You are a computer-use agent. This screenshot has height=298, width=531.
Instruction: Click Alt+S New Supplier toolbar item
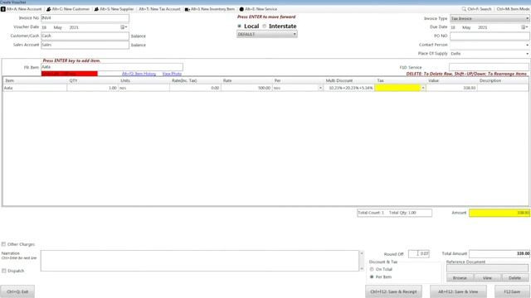pos(114,9)
